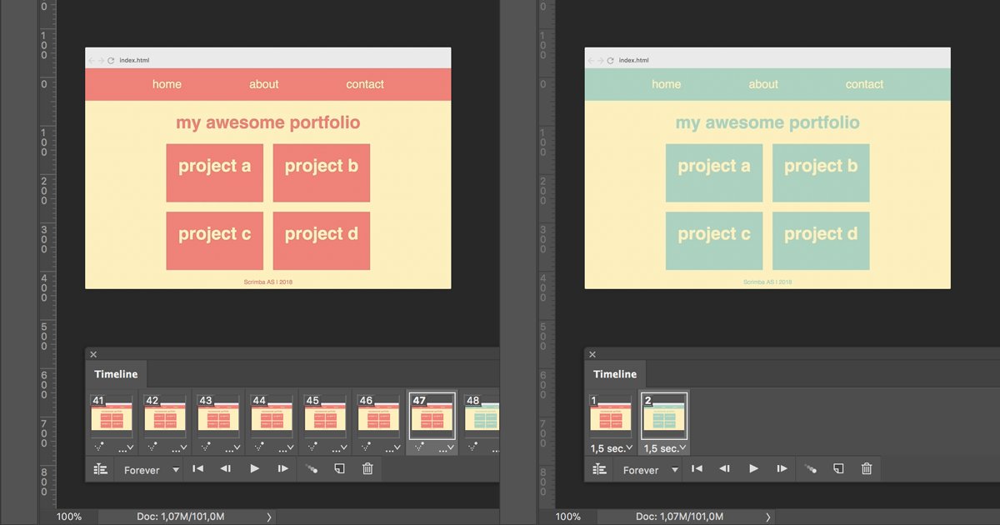Select frame 47 thumbnail

(432, 415)
